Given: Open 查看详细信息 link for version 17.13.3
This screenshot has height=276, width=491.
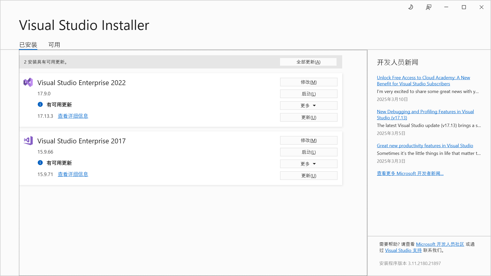Looking at the screenshot, I should (73, 116).
